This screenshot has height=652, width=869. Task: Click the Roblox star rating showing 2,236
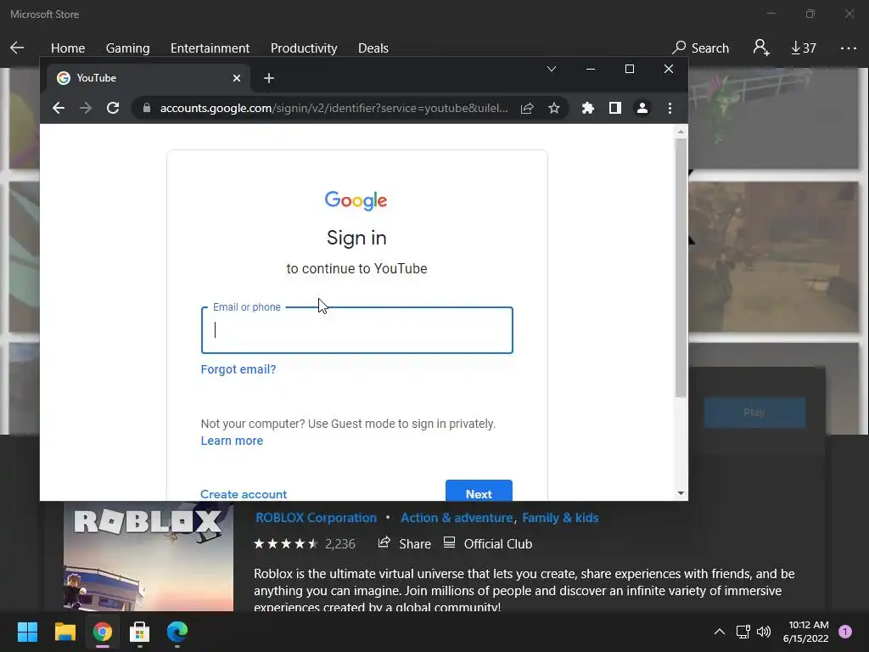[305, 544]
